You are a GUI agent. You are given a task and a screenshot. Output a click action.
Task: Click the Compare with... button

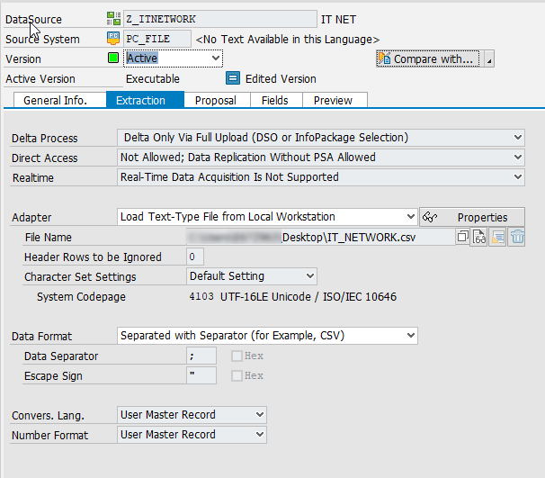[x=428, y=59]
